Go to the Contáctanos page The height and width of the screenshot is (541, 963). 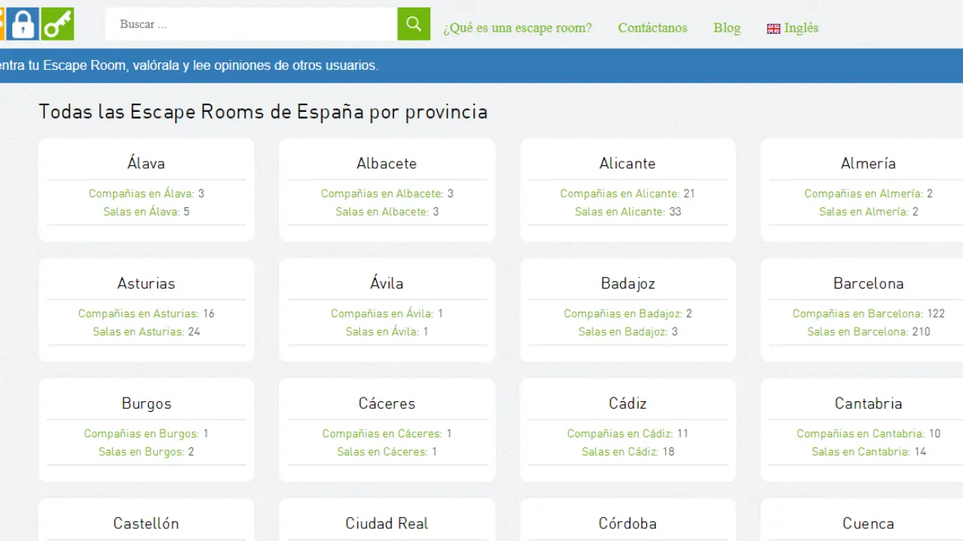click(x=652, y=28)
